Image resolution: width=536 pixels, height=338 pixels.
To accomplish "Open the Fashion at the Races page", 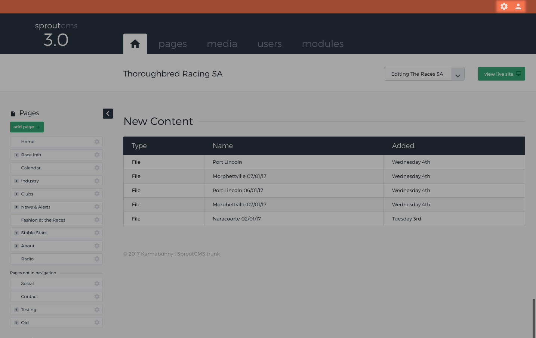I will [x=43, y=220].
